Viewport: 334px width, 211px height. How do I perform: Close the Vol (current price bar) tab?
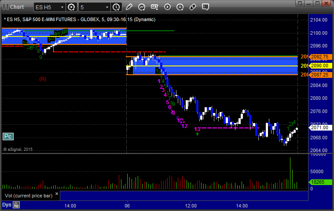tap(56, 193)
